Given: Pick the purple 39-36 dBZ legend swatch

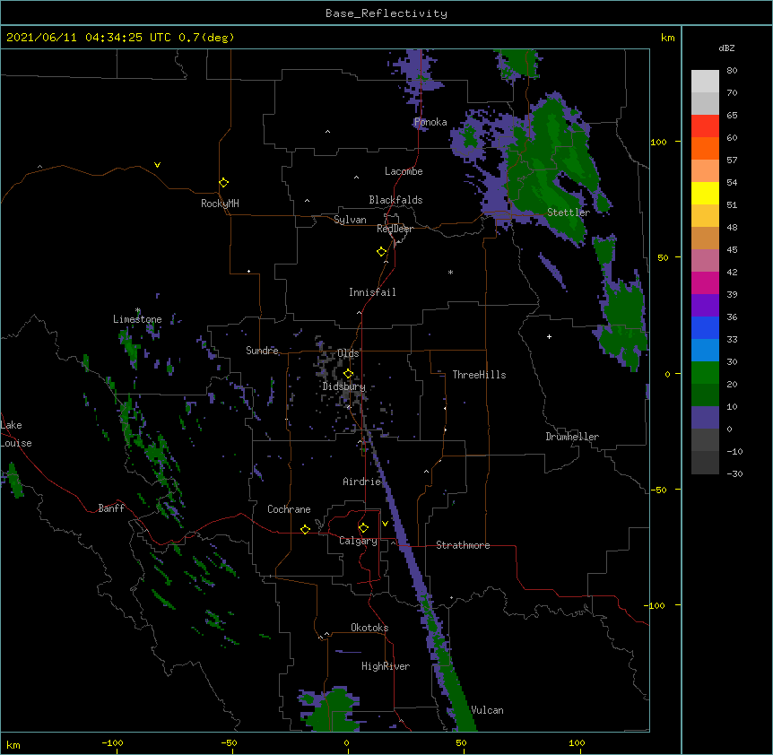Looking at the screenshot, I should point(705,306).
